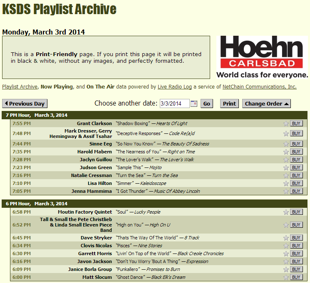Click the Go button
This screenshot has width=310, height=283.
tap(207, 103)
